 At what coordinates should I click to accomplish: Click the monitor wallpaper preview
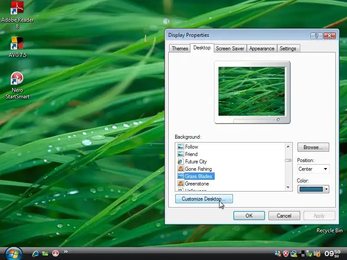(x=252, y=91)
